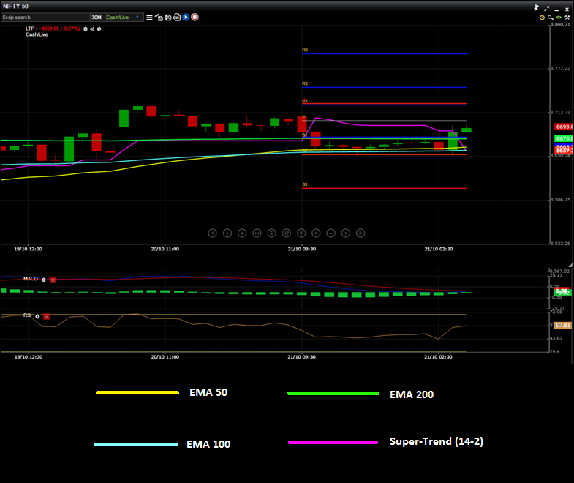The width and height of the screenshot is (574, 483).
Task: Zoom in with circular plus button
Action: (242, 233)
